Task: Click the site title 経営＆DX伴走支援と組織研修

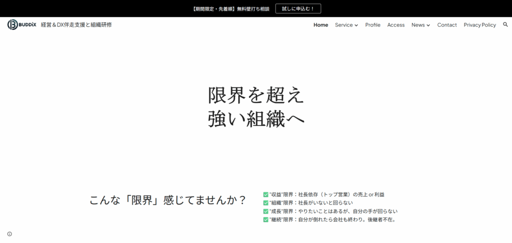Action: point(76,24)
